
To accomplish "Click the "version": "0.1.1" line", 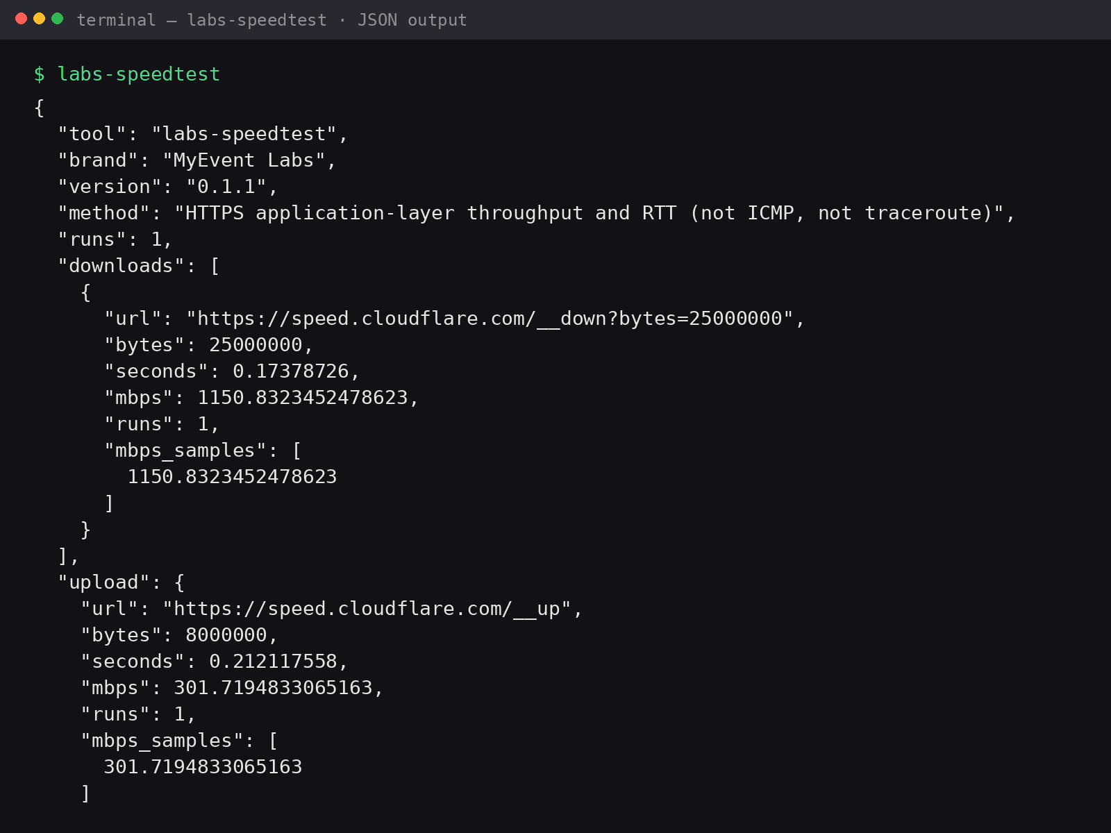I will pos(168,187).
